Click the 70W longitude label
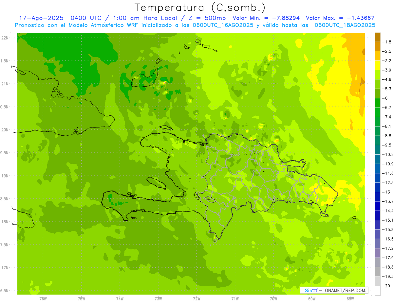Image resolution: width=393 pixels, height=303 pixels. [x=273, y=298]
